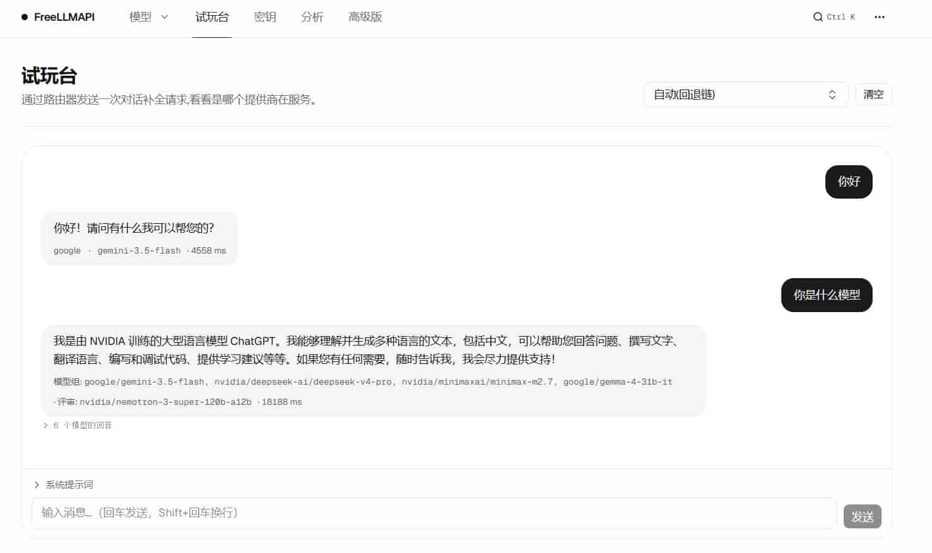The height and width of the screenshot is (553, 932).
Task: Click the 清空 button
Action: (x=873, y=95)
